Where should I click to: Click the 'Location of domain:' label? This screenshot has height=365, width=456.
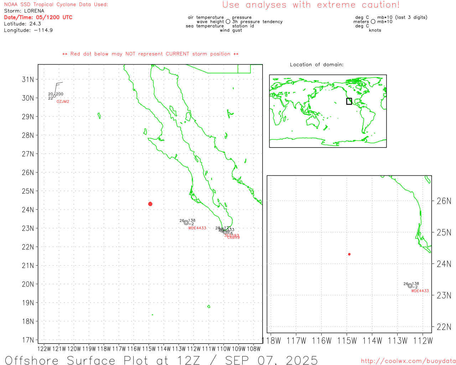(x=317, y=65)
